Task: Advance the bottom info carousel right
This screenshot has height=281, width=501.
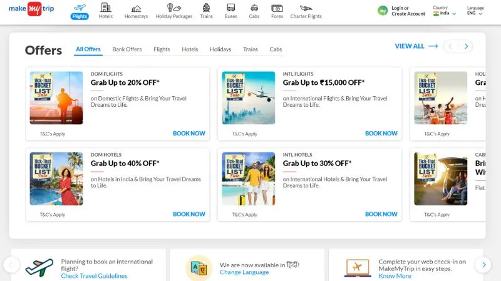Action: pos(483,265)
